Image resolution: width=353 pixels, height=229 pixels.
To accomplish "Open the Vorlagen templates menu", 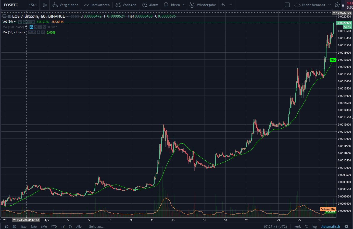I will click(126, 5).
